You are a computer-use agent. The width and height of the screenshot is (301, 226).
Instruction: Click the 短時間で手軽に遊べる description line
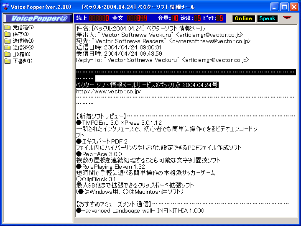[x=146, y=173]
